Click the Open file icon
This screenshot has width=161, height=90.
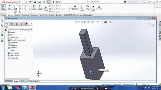[x=30, y=2]
